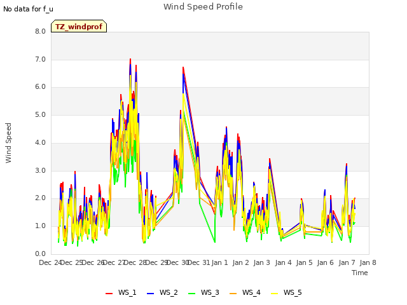Screen dimensions: 407x305
Task: Click the blue WS_2 legend color marker
Action: point(150,294)
